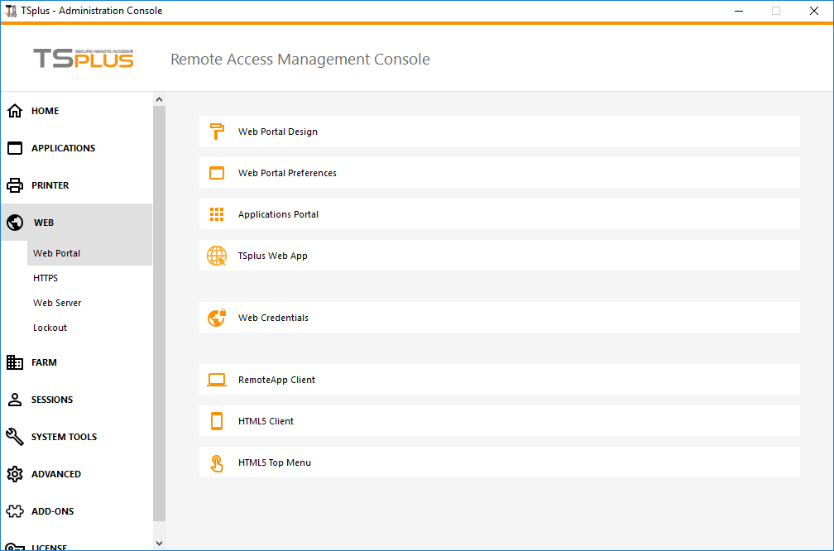The image size is (834, 551).
Task: Open Advanced settings gear icon
Action: pyautogui.click(x=14, y=473)
